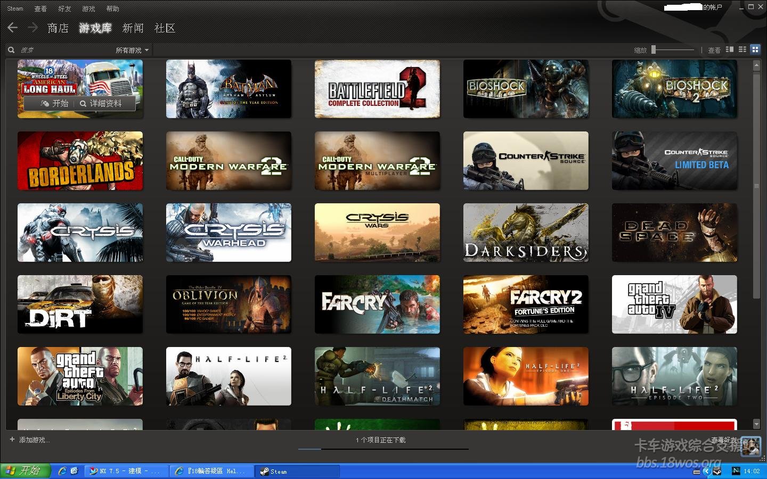Click the search magnifier icon
Screen dimensions: 767x479
tap(11, 50)
